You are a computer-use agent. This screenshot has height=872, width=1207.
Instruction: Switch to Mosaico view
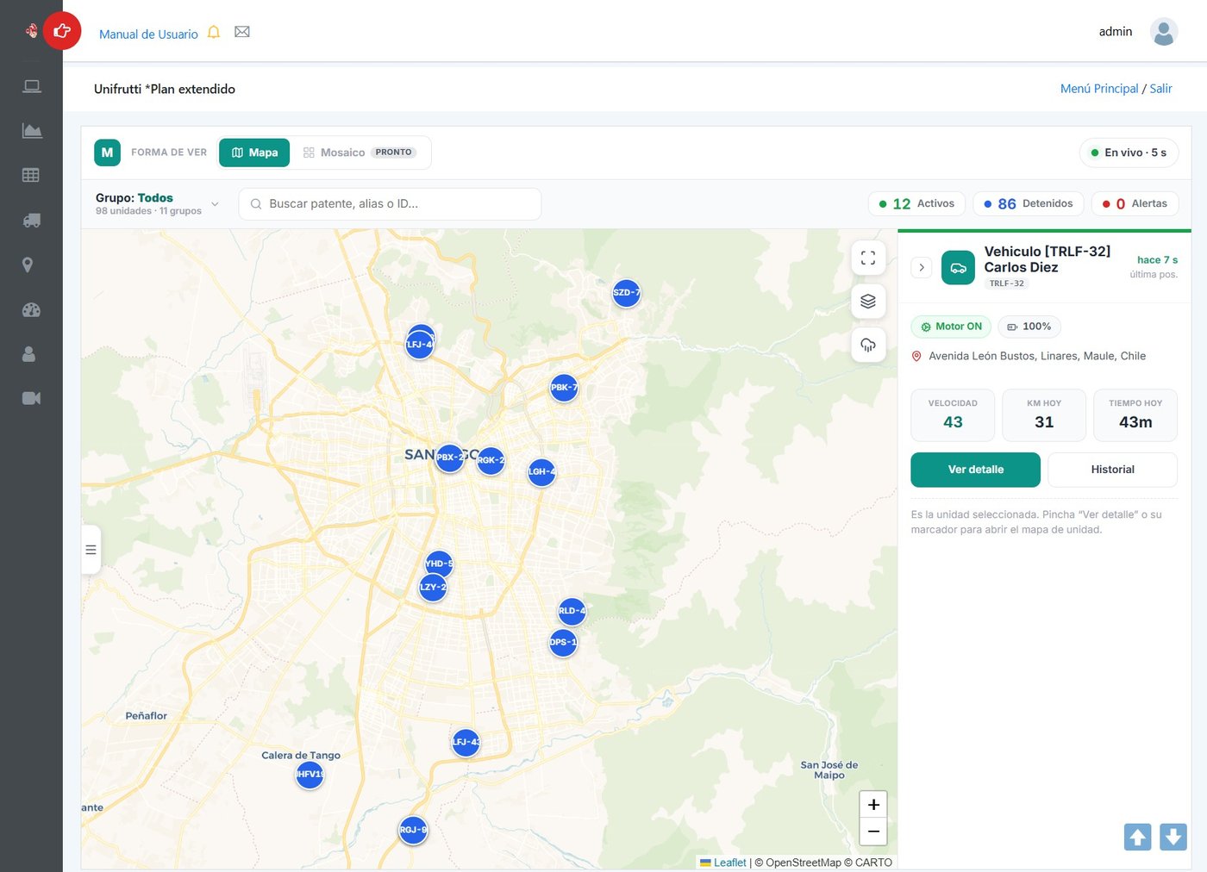click(360, 153)
